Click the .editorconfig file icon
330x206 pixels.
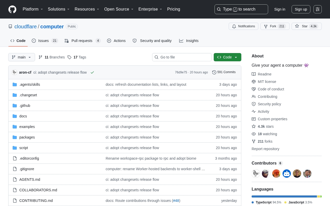15,158
